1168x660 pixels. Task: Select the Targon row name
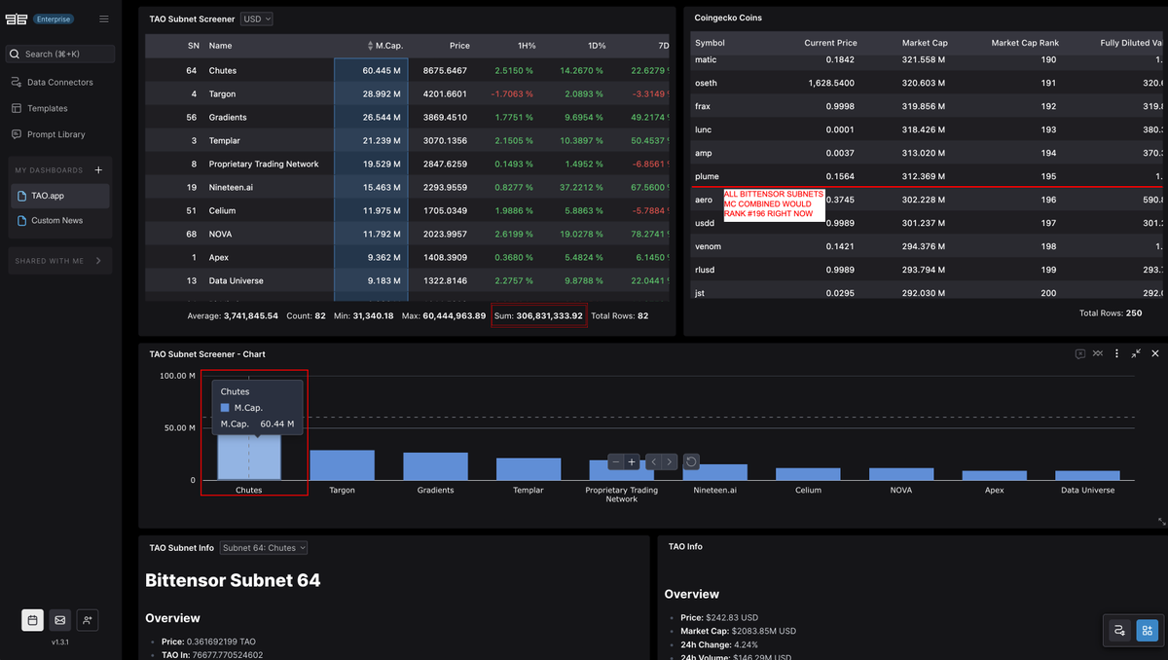[x=222, y=94]
